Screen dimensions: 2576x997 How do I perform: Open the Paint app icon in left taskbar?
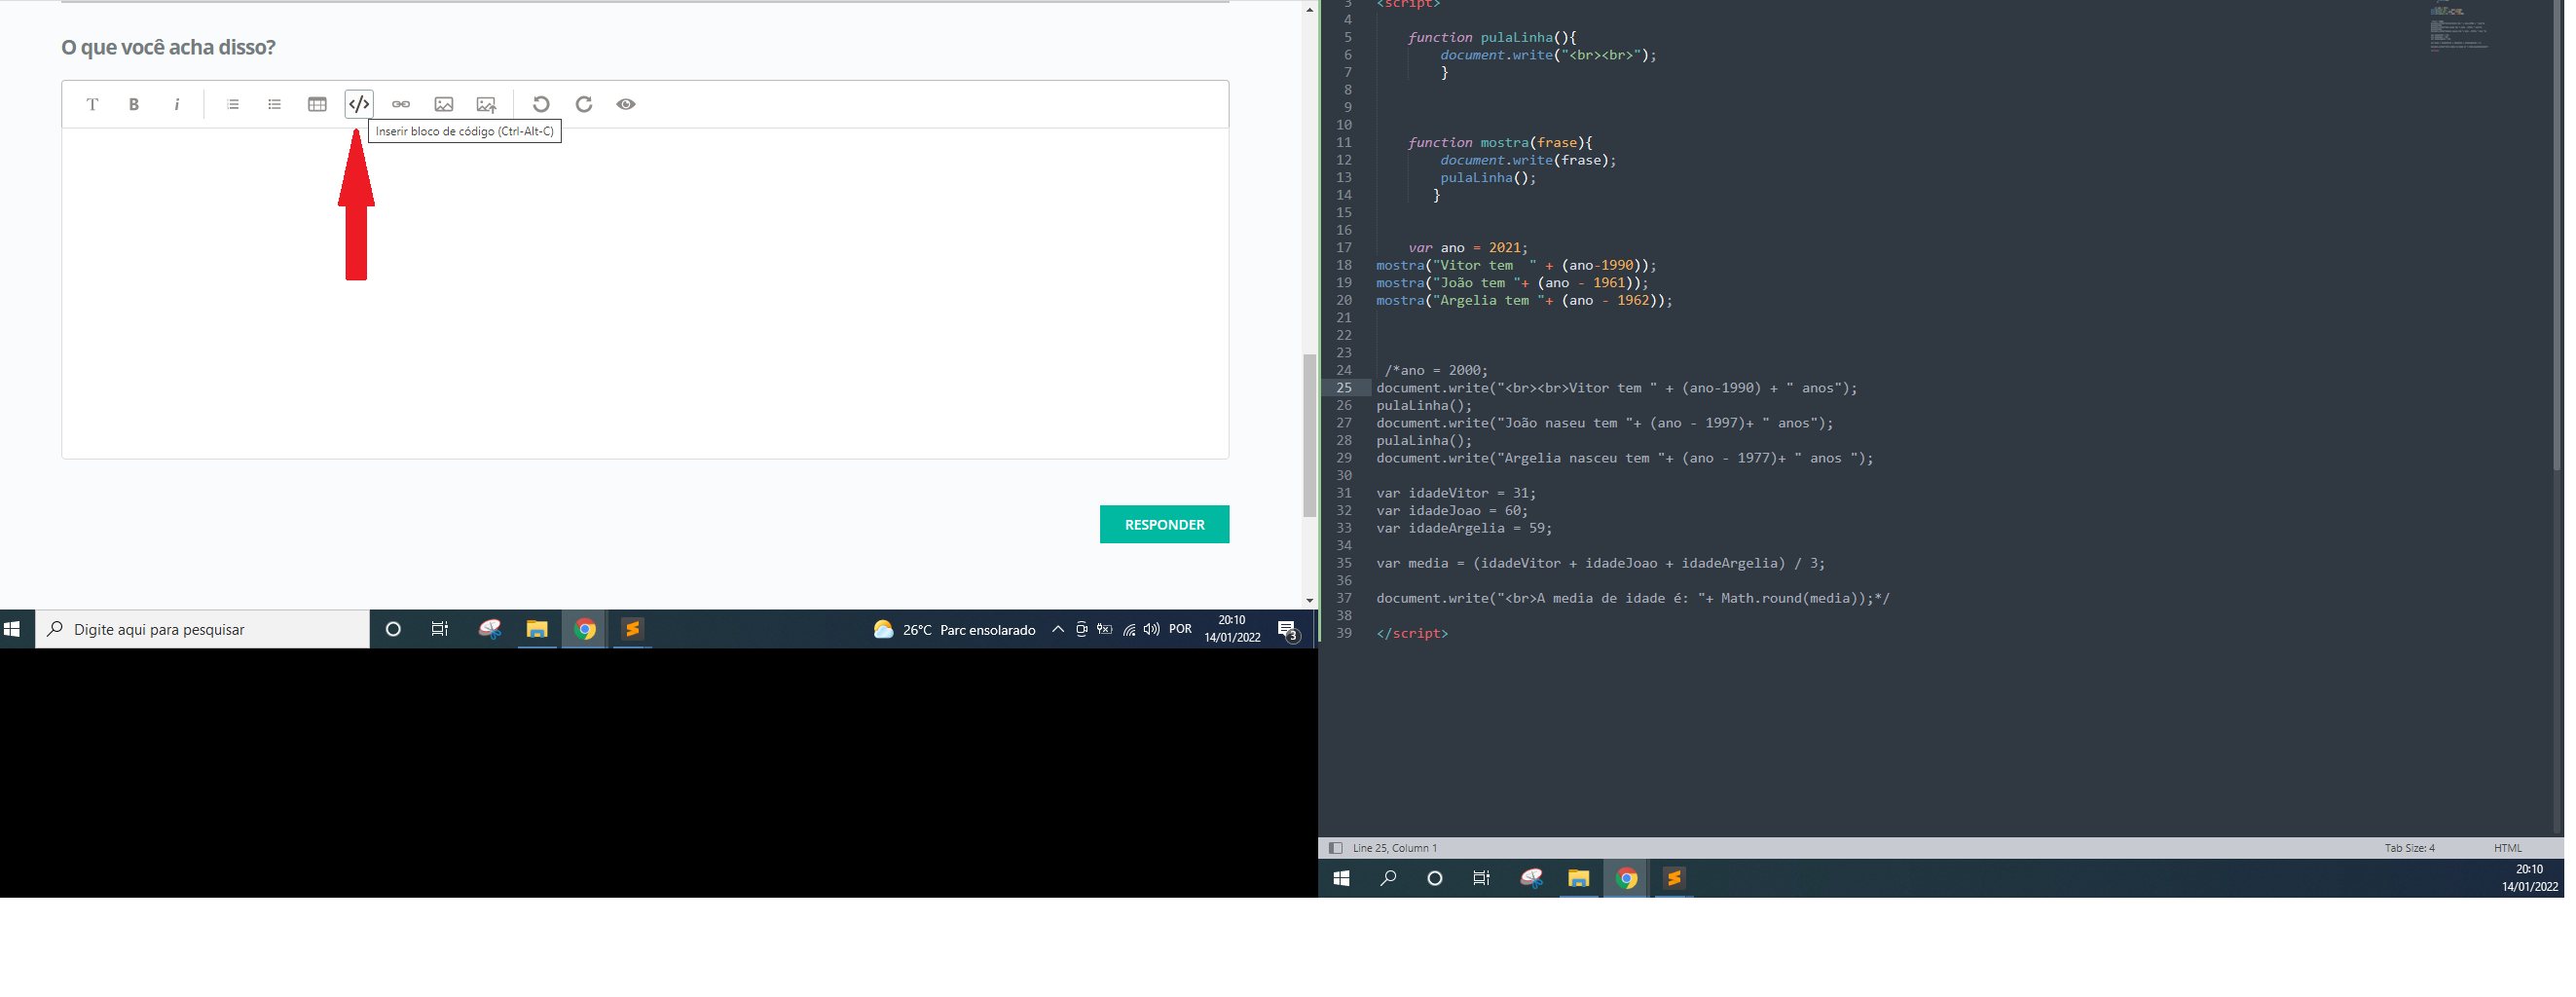coord(489,629)
